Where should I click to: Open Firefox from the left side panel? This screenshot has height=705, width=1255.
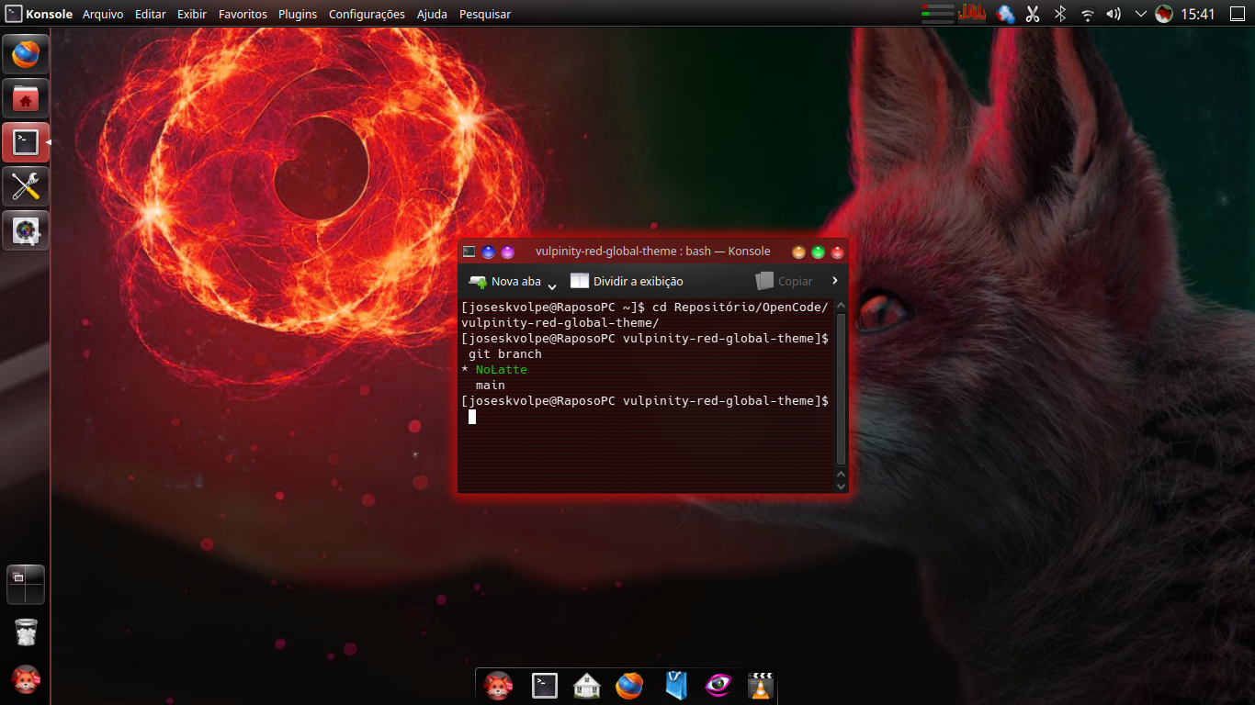click(x=26, y=54)
